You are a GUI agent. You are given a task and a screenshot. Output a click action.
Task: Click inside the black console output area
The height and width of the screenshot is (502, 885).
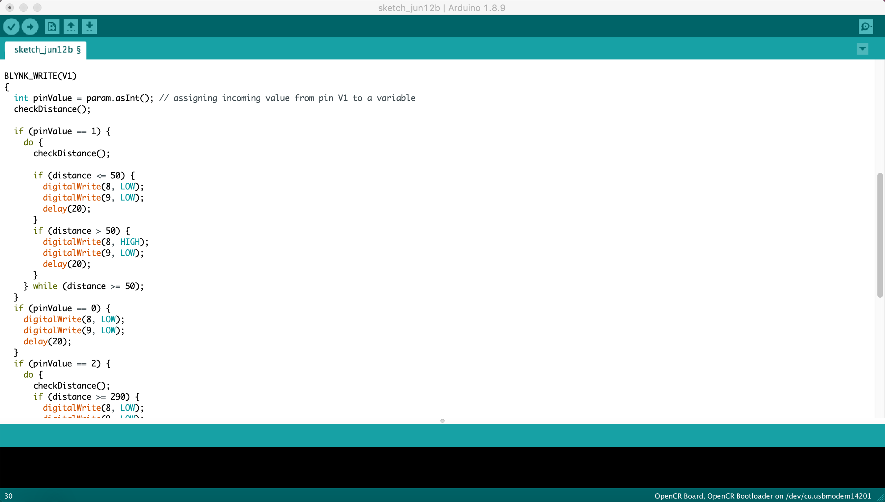coord(442,467)
